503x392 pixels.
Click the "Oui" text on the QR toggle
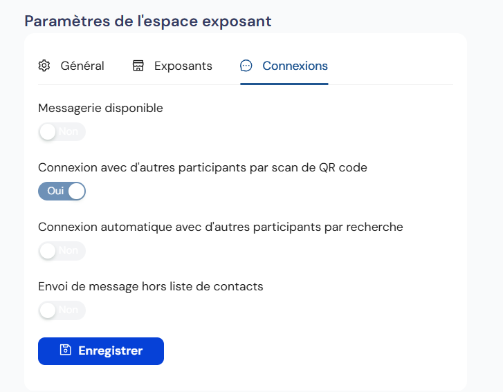pyautogui.click(x=55, y=191)
